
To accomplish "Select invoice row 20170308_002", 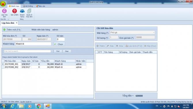I will coord(44,67).
